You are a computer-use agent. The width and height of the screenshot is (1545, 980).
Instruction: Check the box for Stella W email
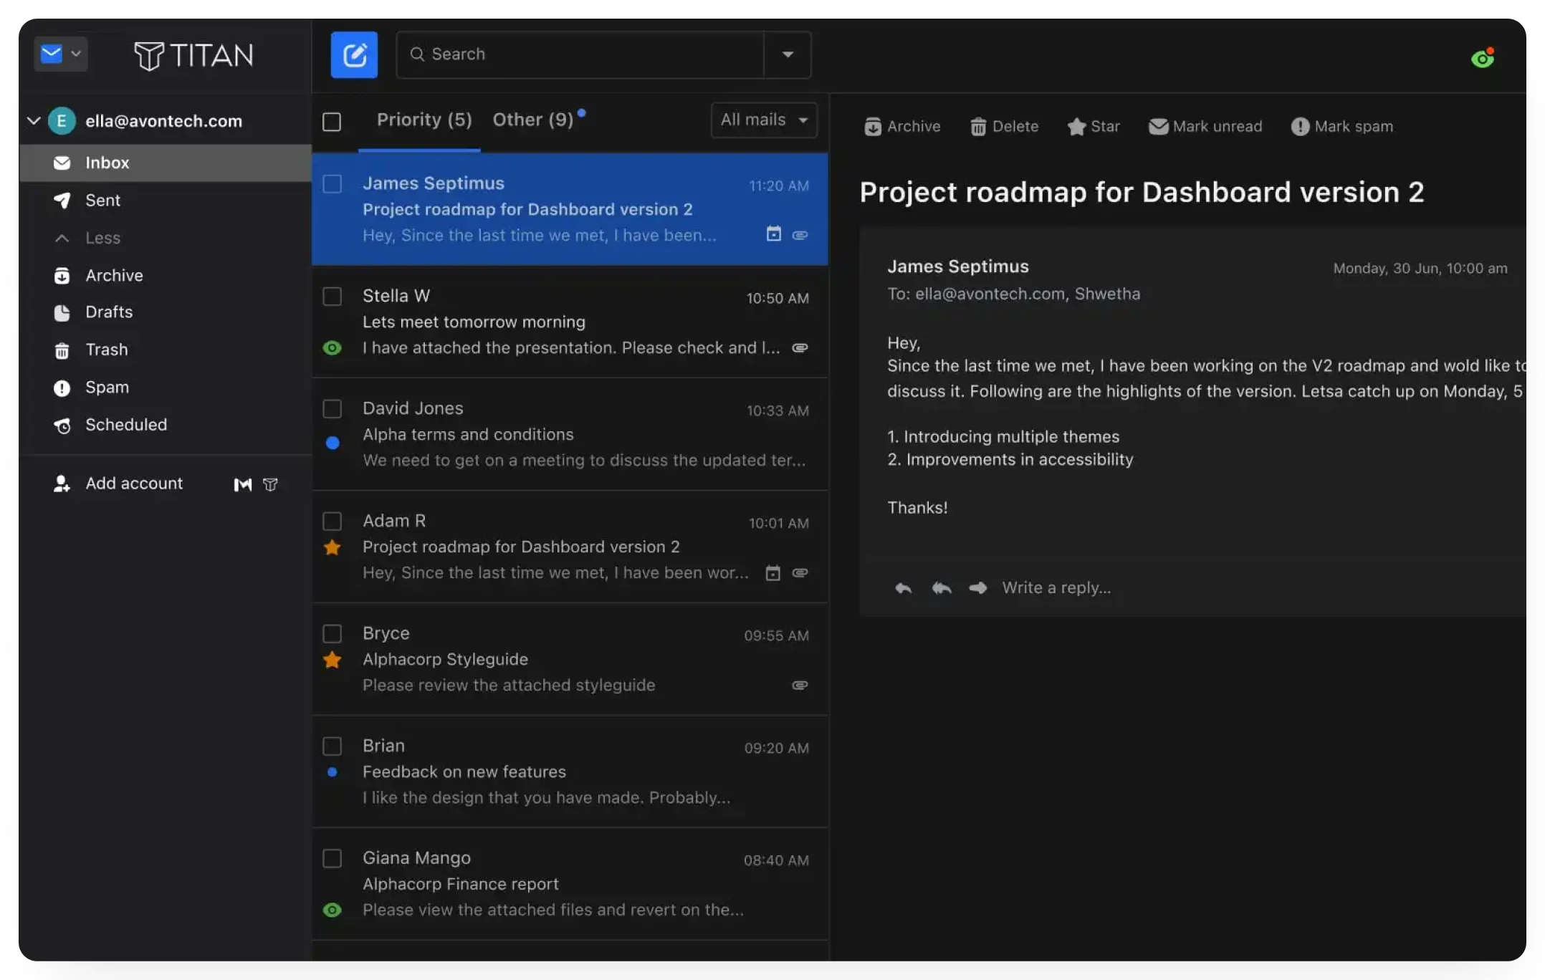[332, 297]
